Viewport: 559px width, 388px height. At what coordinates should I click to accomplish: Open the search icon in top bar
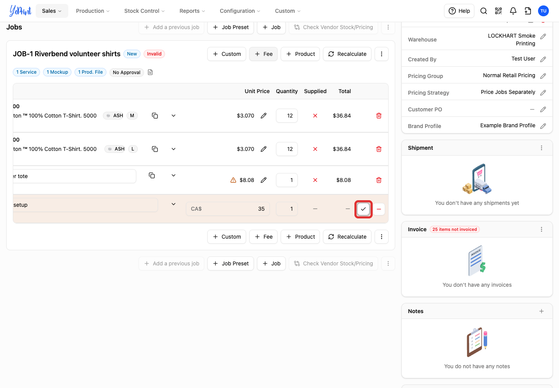click(x=484, y=11)
